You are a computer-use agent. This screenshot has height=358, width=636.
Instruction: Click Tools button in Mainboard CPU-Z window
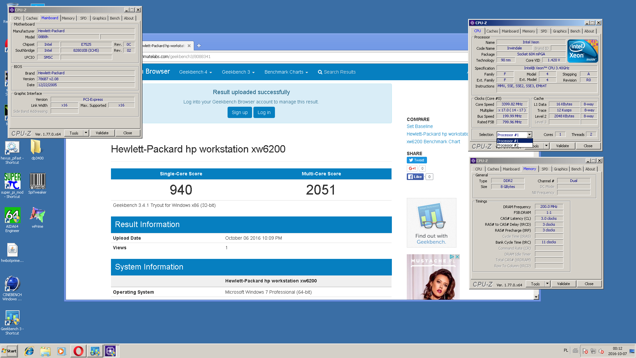[x=74, y=133]
